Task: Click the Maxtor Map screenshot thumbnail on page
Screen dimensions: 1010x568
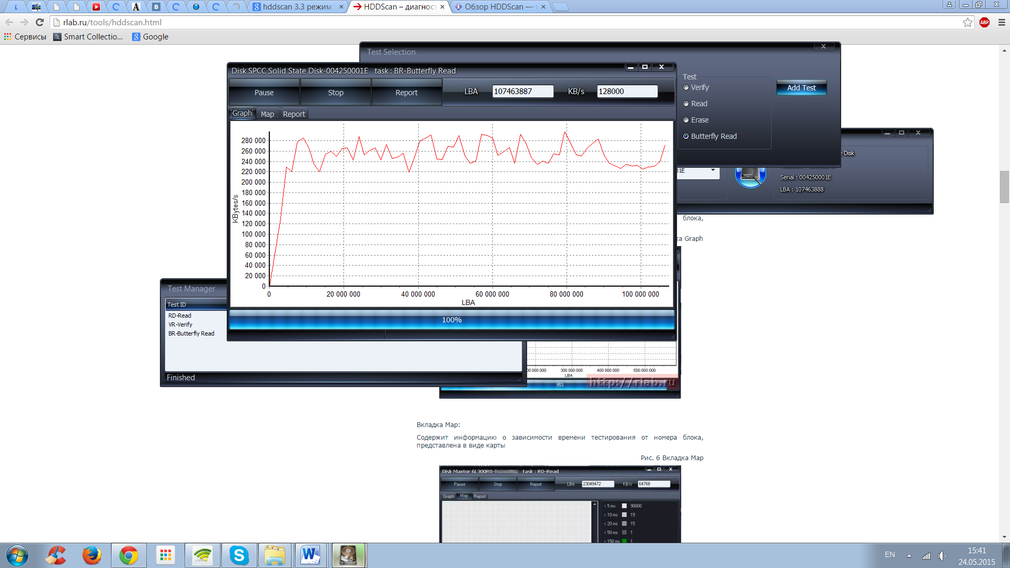Action: coord(560,504)
